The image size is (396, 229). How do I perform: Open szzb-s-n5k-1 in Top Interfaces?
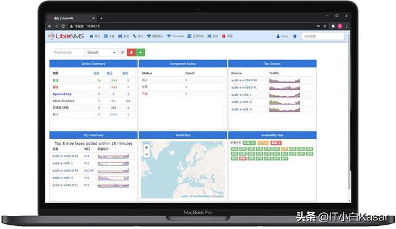(62, 163)
